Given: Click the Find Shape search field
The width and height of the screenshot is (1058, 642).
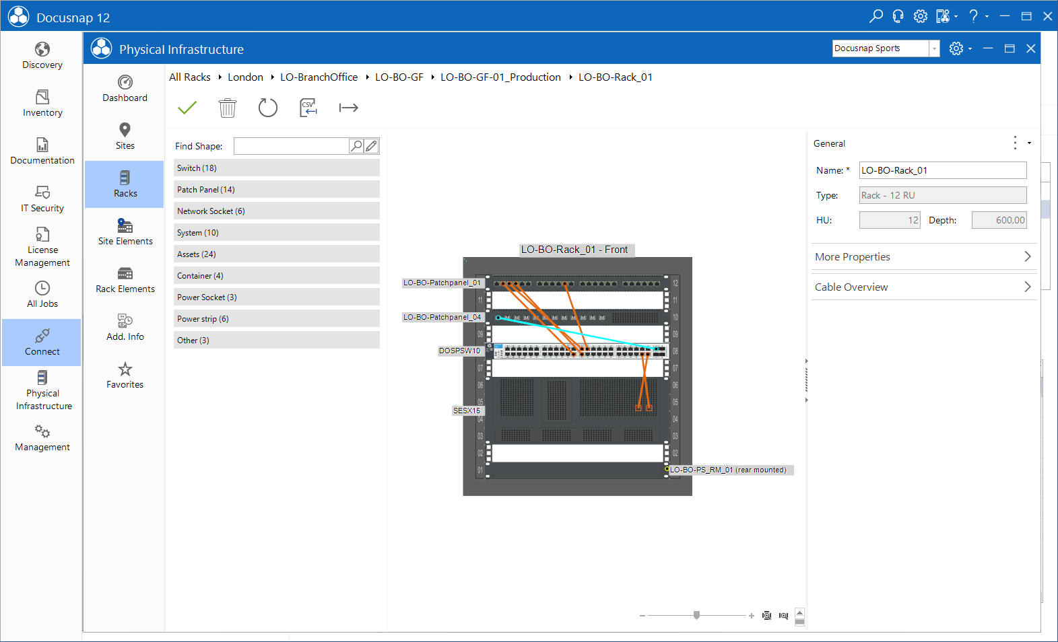Looking at the screenshot, I should [x=291, y=146].
